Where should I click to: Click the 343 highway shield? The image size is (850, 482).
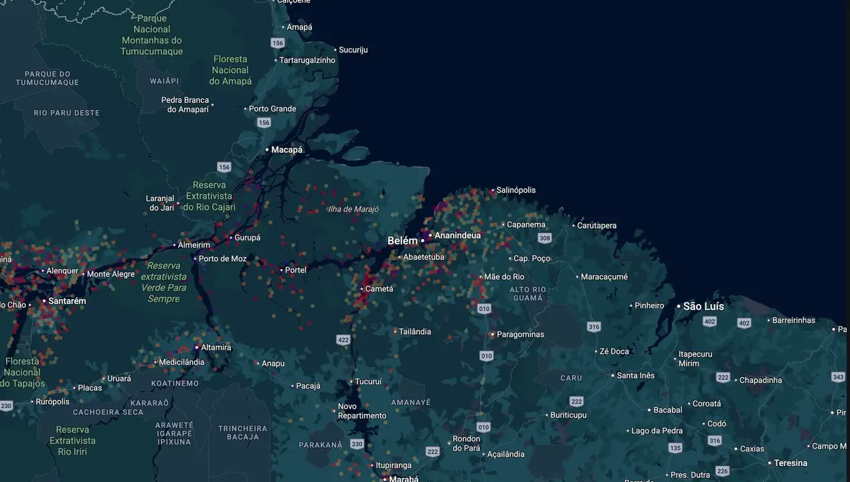pyautogui.click(x=839, y=378)
